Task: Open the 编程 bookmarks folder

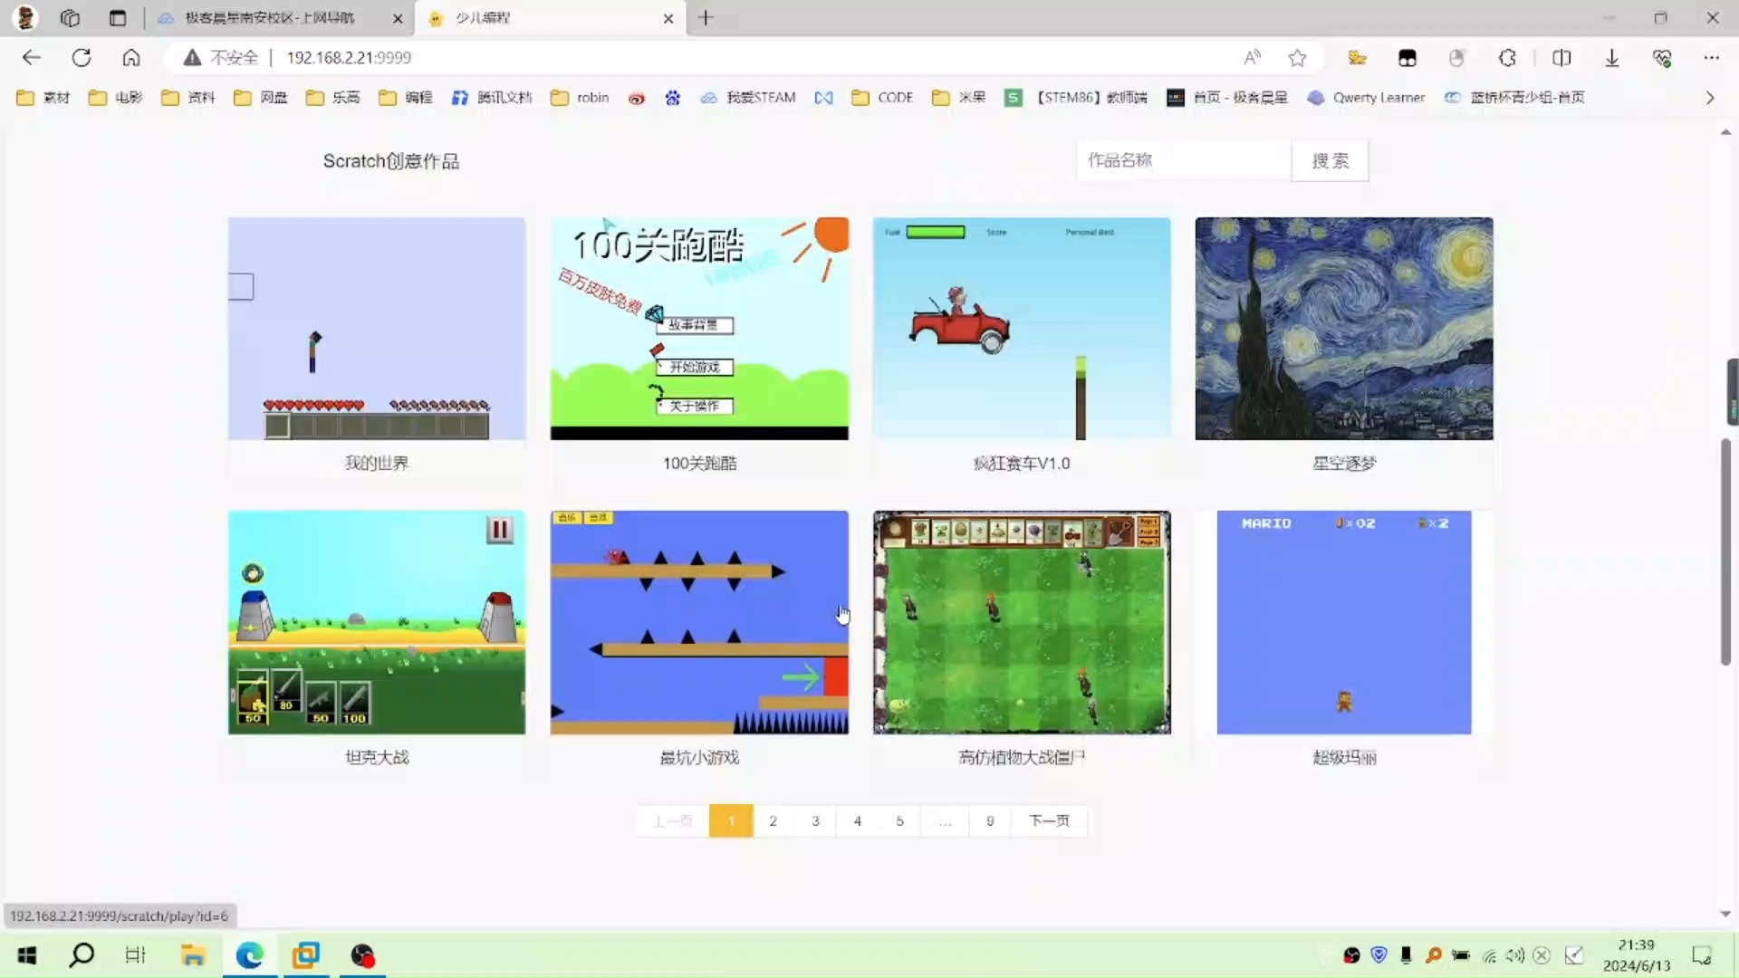Action: coord(406,98)
